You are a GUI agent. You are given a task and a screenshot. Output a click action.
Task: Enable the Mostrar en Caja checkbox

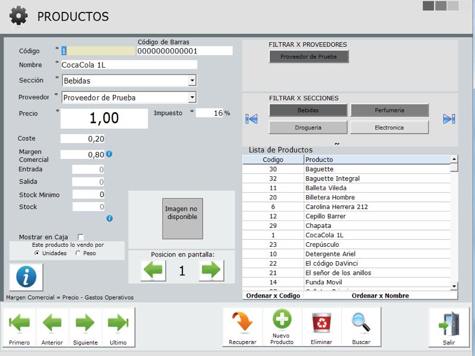tap(81, 237)
